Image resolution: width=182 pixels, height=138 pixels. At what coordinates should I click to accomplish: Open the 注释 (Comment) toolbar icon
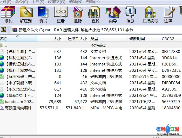168,15
